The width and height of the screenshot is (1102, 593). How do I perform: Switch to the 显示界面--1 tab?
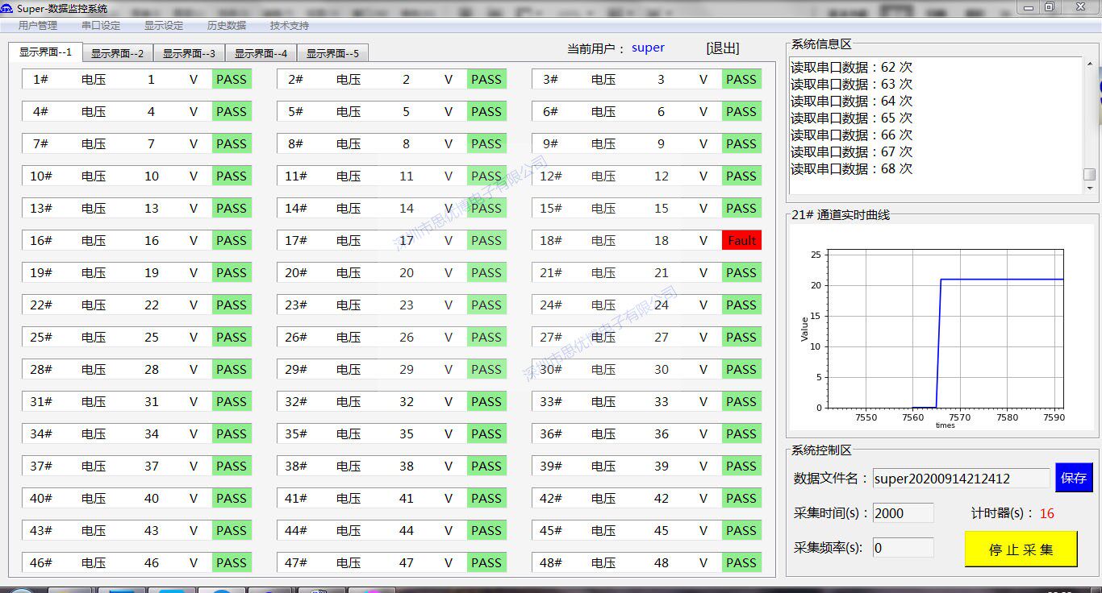(45, 52)
